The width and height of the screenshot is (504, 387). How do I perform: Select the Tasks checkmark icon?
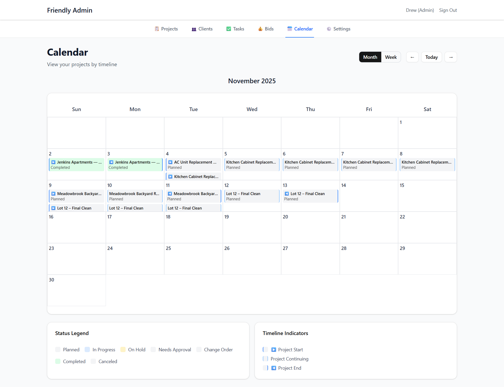(229, 29)
